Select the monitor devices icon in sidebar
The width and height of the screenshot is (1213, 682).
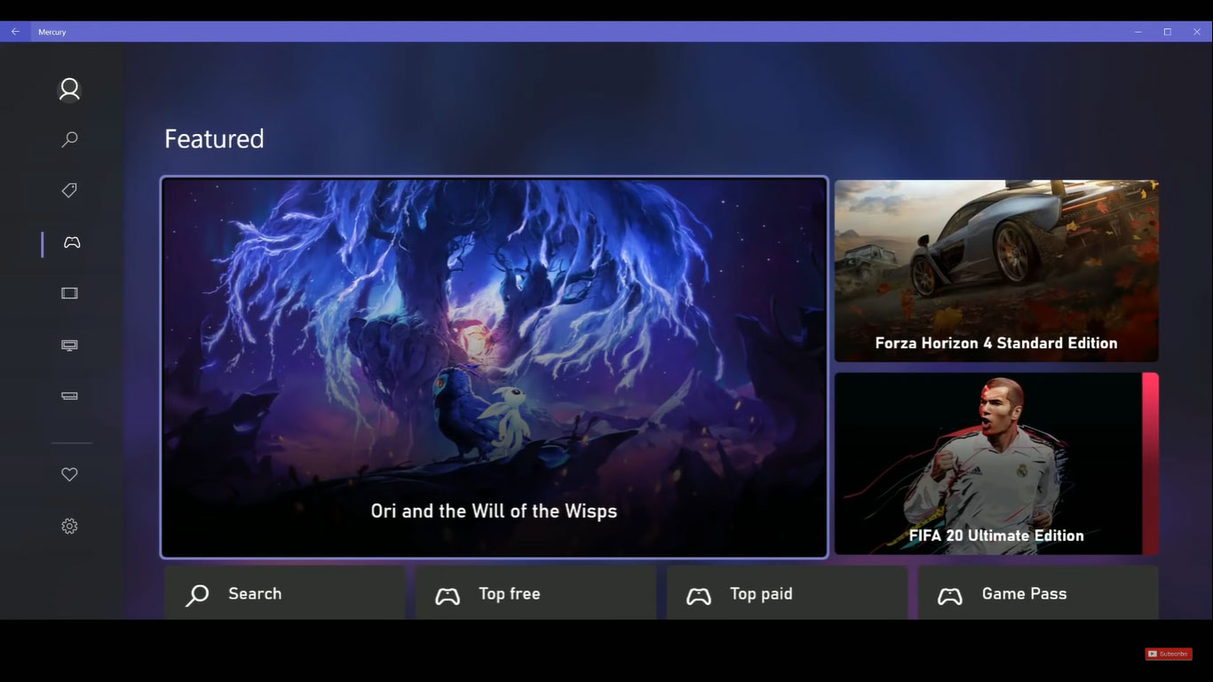(69, 345)
